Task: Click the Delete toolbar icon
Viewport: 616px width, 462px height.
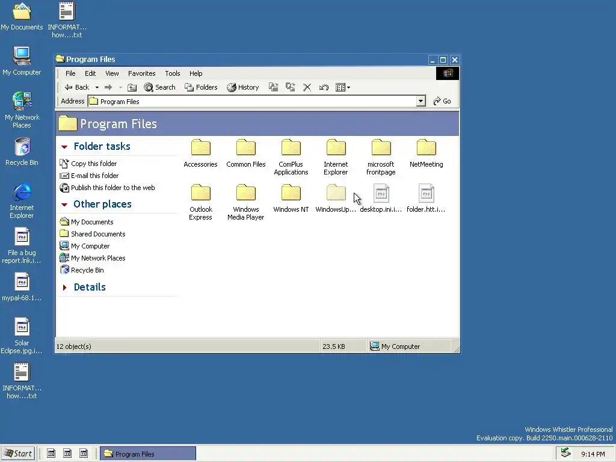Action: [x=307, y=87]
